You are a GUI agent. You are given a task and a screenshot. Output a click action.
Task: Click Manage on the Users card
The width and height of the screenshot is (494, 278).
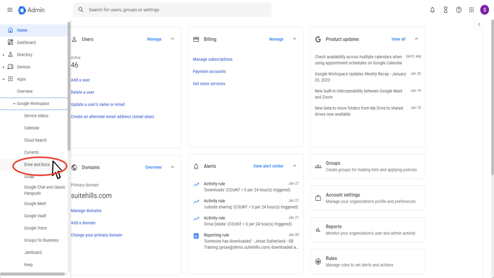coord(154,39)
